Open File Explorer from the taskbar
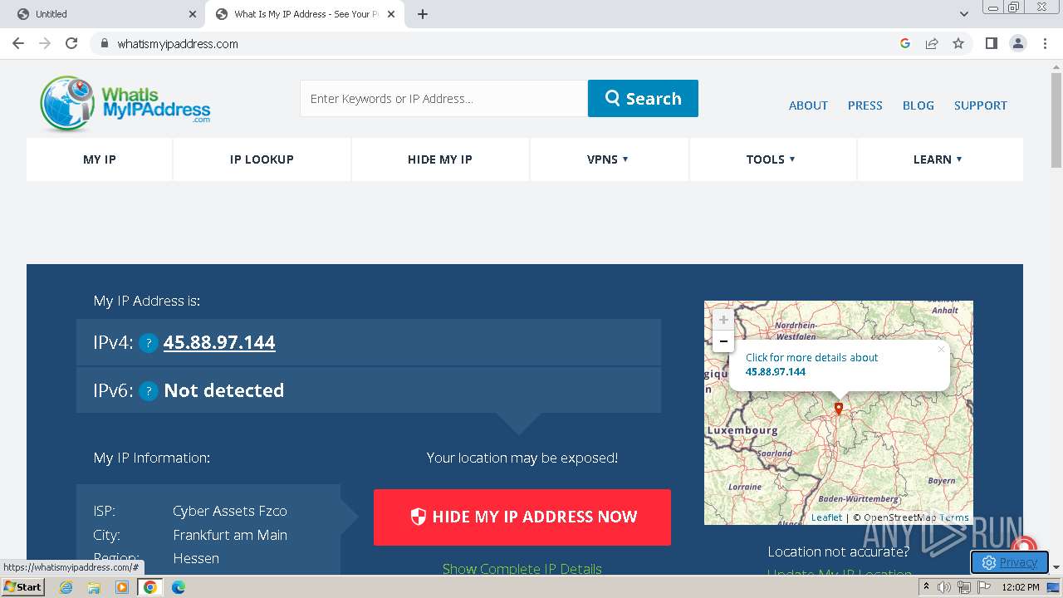This screenshot has height=598, width=1063. 94,587
